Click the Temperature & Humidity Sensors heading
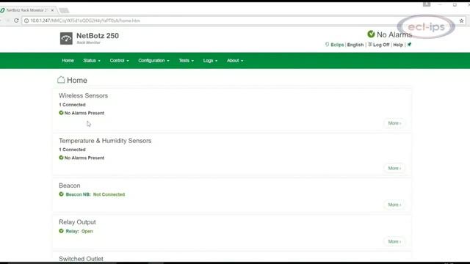This screenshot has width=470, height=264. 105,141
